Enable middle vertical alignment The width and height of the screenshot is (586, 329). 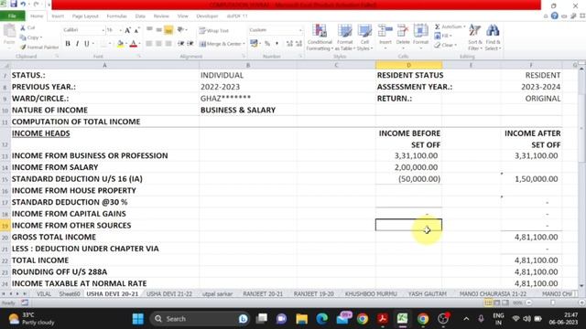click(158, 30)
